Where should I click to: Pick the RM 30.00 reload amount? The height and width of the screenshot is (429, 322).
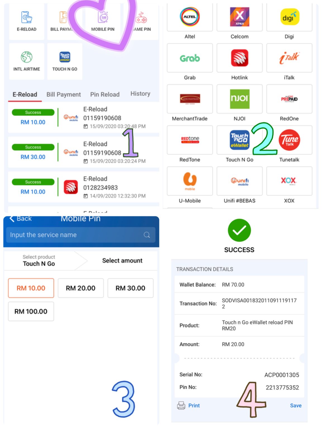130,288
